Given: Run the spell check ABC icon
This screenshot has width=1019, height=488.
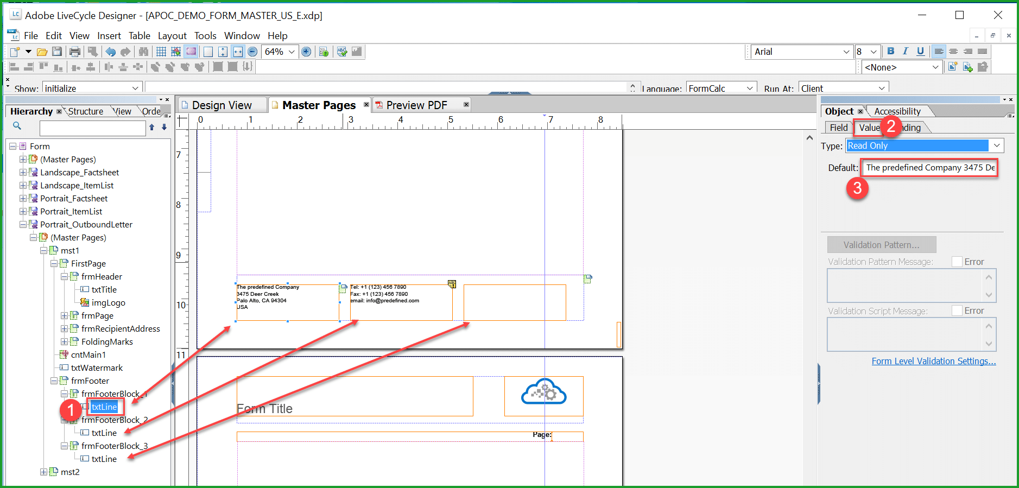Looking at the screenshot, I should pyautogui.click(x=341, y=52).
